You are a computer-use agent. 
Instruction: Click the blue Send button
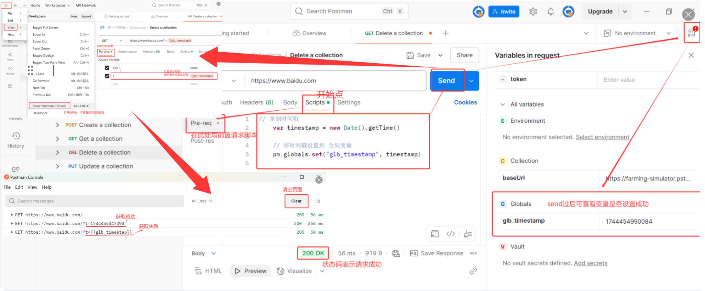click(447, 81)
